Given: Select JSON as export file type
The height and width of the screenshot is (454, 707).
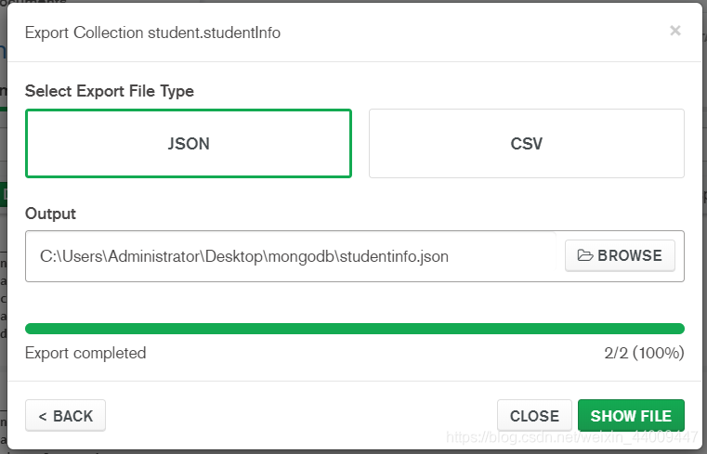Looking at the screenshot, I should coord(189,144).
